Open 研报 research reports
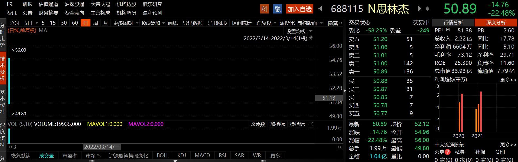The width and height of the screenshot is (518, 162). (28, 4)
